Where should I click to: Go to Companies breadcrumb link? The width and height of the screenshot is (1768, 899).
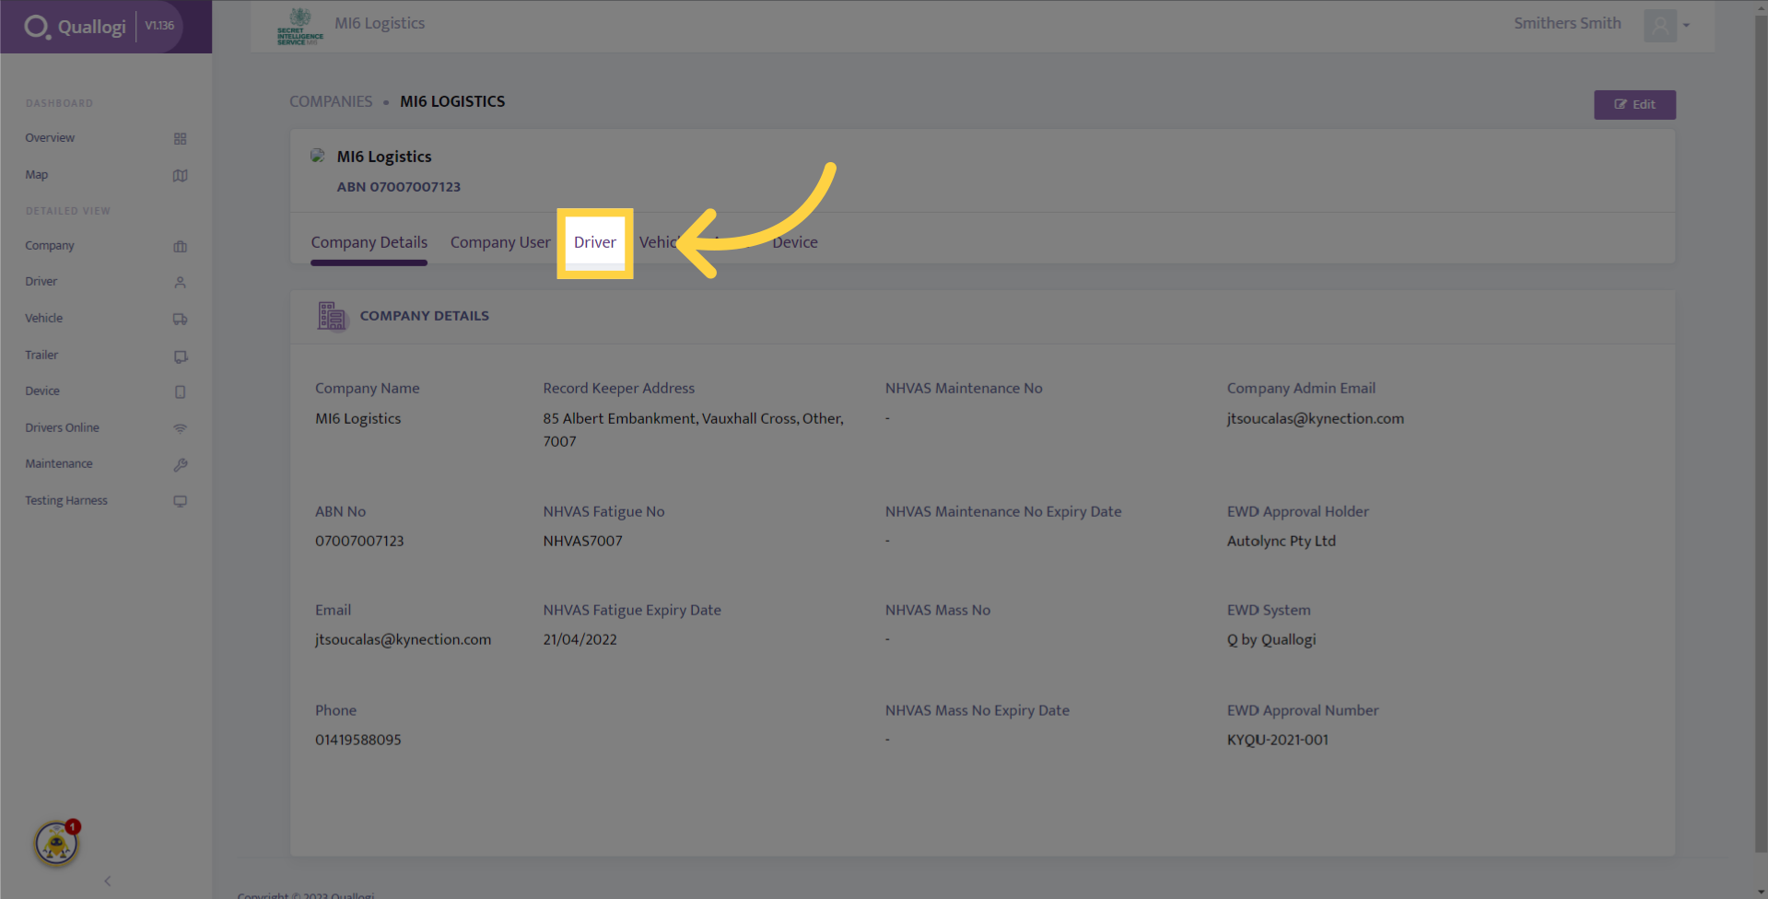pos(331,101)
